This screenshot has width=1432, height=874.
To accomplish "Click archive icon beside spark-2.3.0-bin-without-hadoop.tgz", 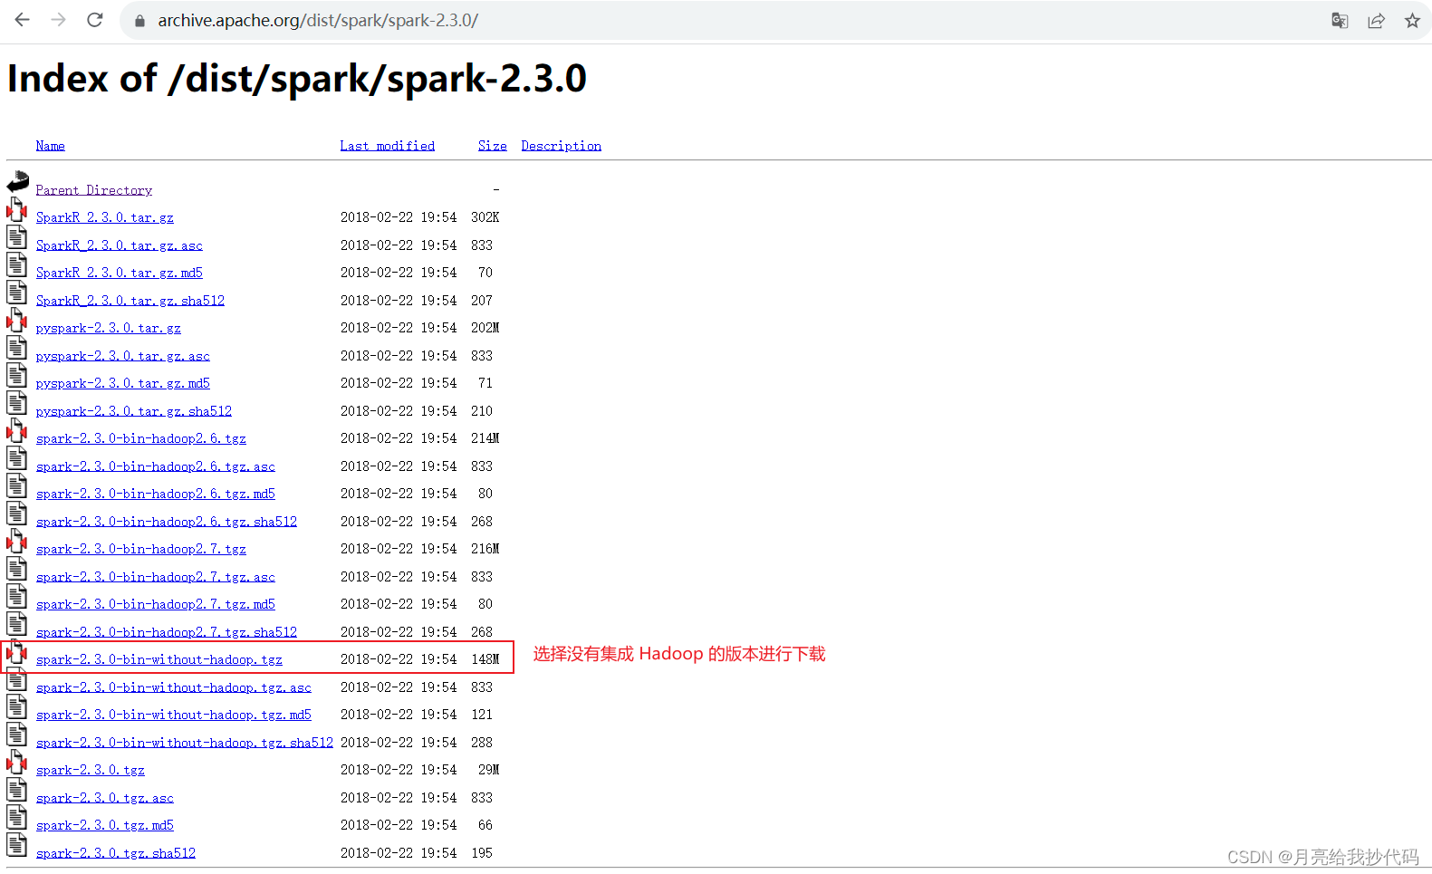I will [17, 652].
